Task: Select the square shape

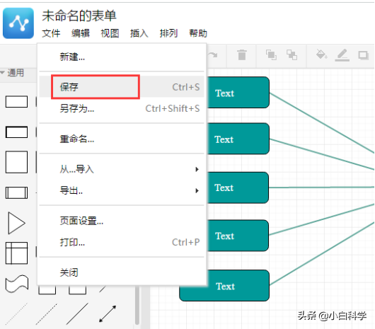Action: tap(16, 162)
